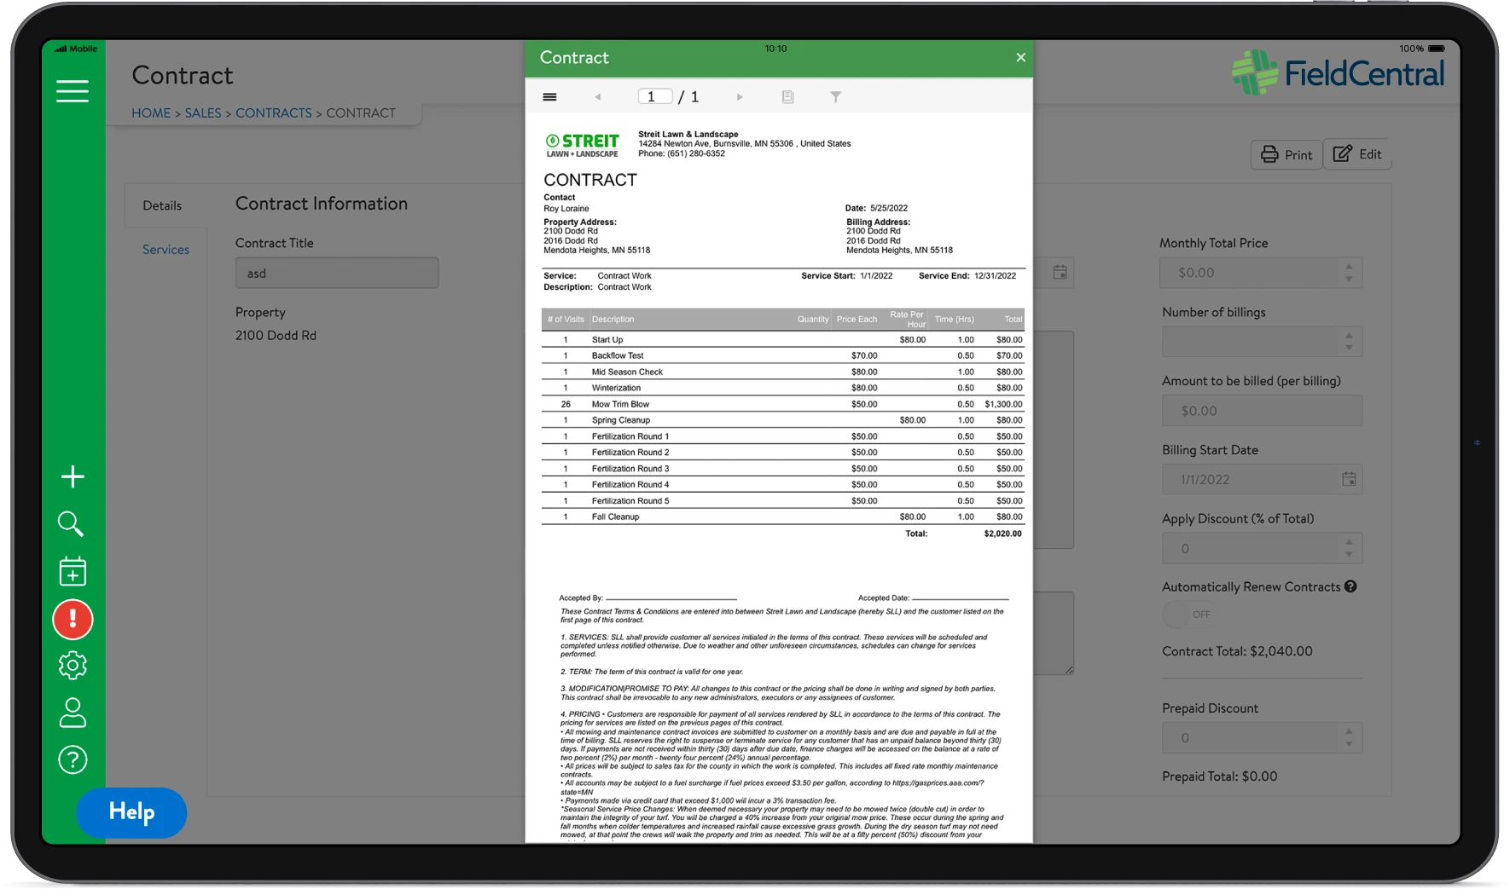Click the Print button

click(x=1286, y=154)
